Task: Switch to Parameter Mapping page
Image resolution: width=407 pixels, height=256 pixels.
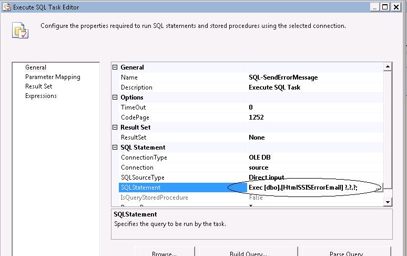Action: pos(53,77)
